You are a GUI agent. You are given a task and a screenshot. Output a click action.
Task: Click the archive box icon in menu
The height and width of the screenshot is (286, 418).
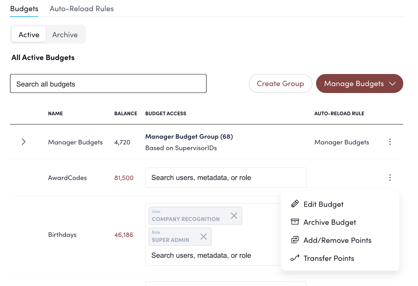click(x=295, y=222)
